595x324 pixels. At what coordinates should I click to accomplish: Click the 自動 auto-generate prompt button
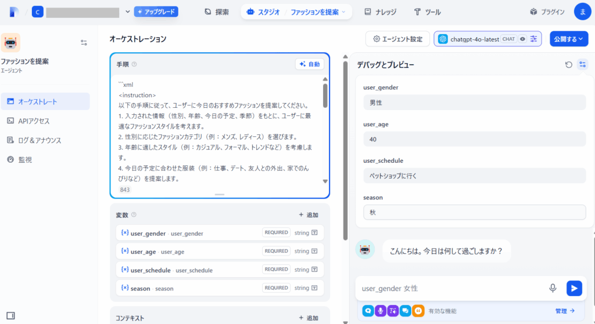coord(310,64)
